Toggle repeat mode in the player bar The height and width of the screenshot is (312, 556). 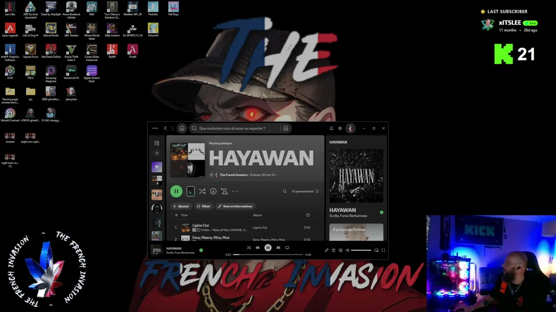coord(287,248)
